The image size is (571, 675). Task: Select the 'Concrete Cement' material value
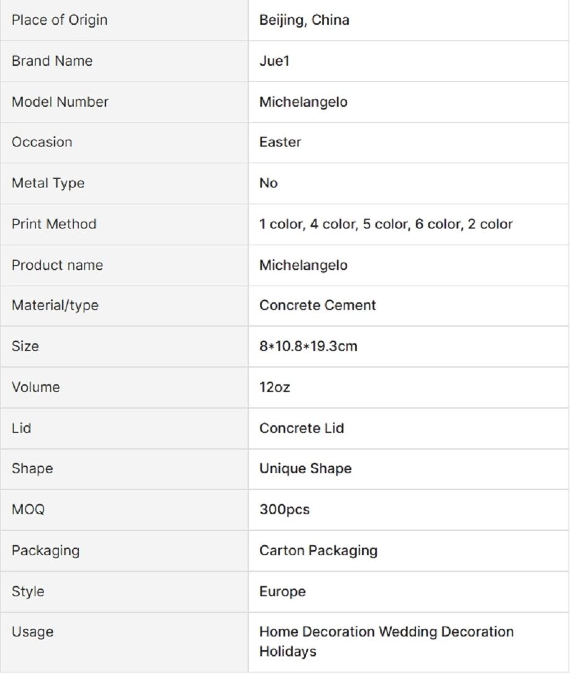pyautogui.click(x=318, y=306)
